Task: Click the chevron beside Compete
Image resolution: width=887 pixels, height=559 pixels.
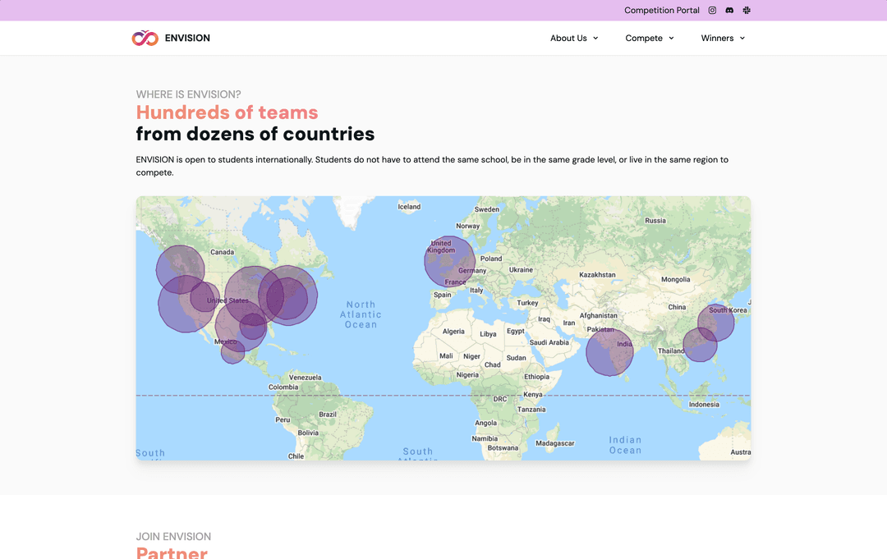Action: (671, 39)
